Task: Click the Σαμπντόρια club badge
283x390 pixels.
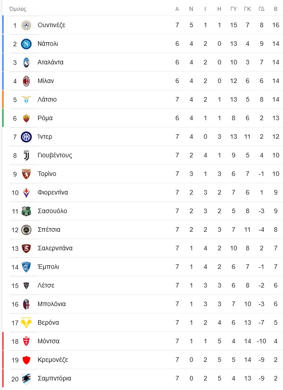Action: [x=26, y=379]
